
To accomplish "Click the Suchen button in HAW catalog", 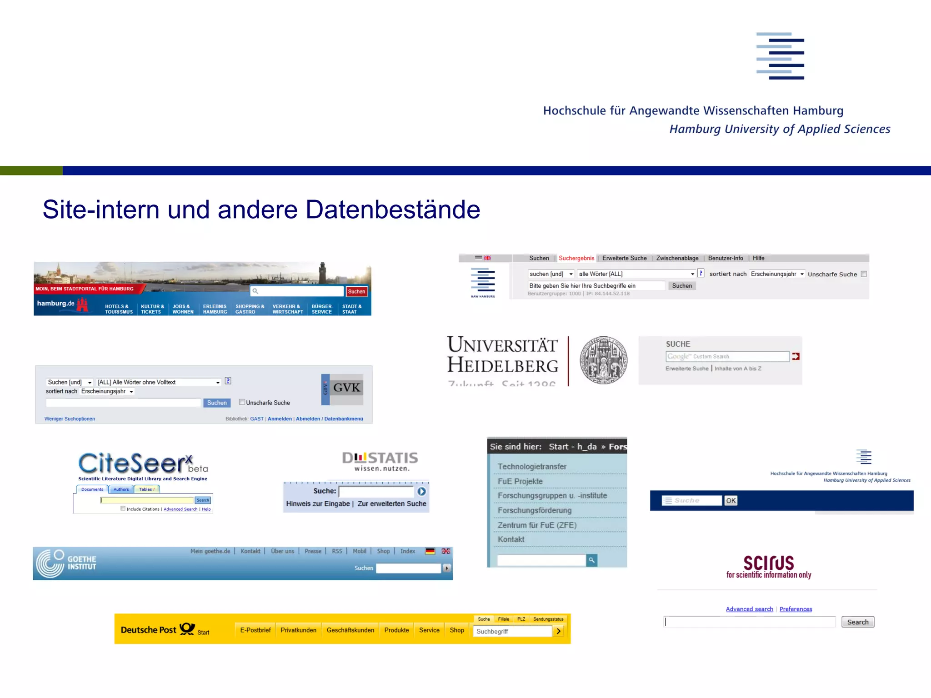I will (x=682, y=286).
